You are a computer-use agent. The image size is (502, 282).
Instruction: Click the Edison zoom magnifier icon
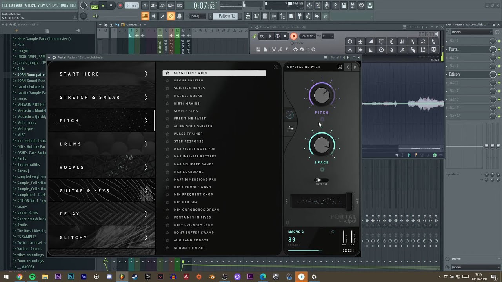coord(313,49)
